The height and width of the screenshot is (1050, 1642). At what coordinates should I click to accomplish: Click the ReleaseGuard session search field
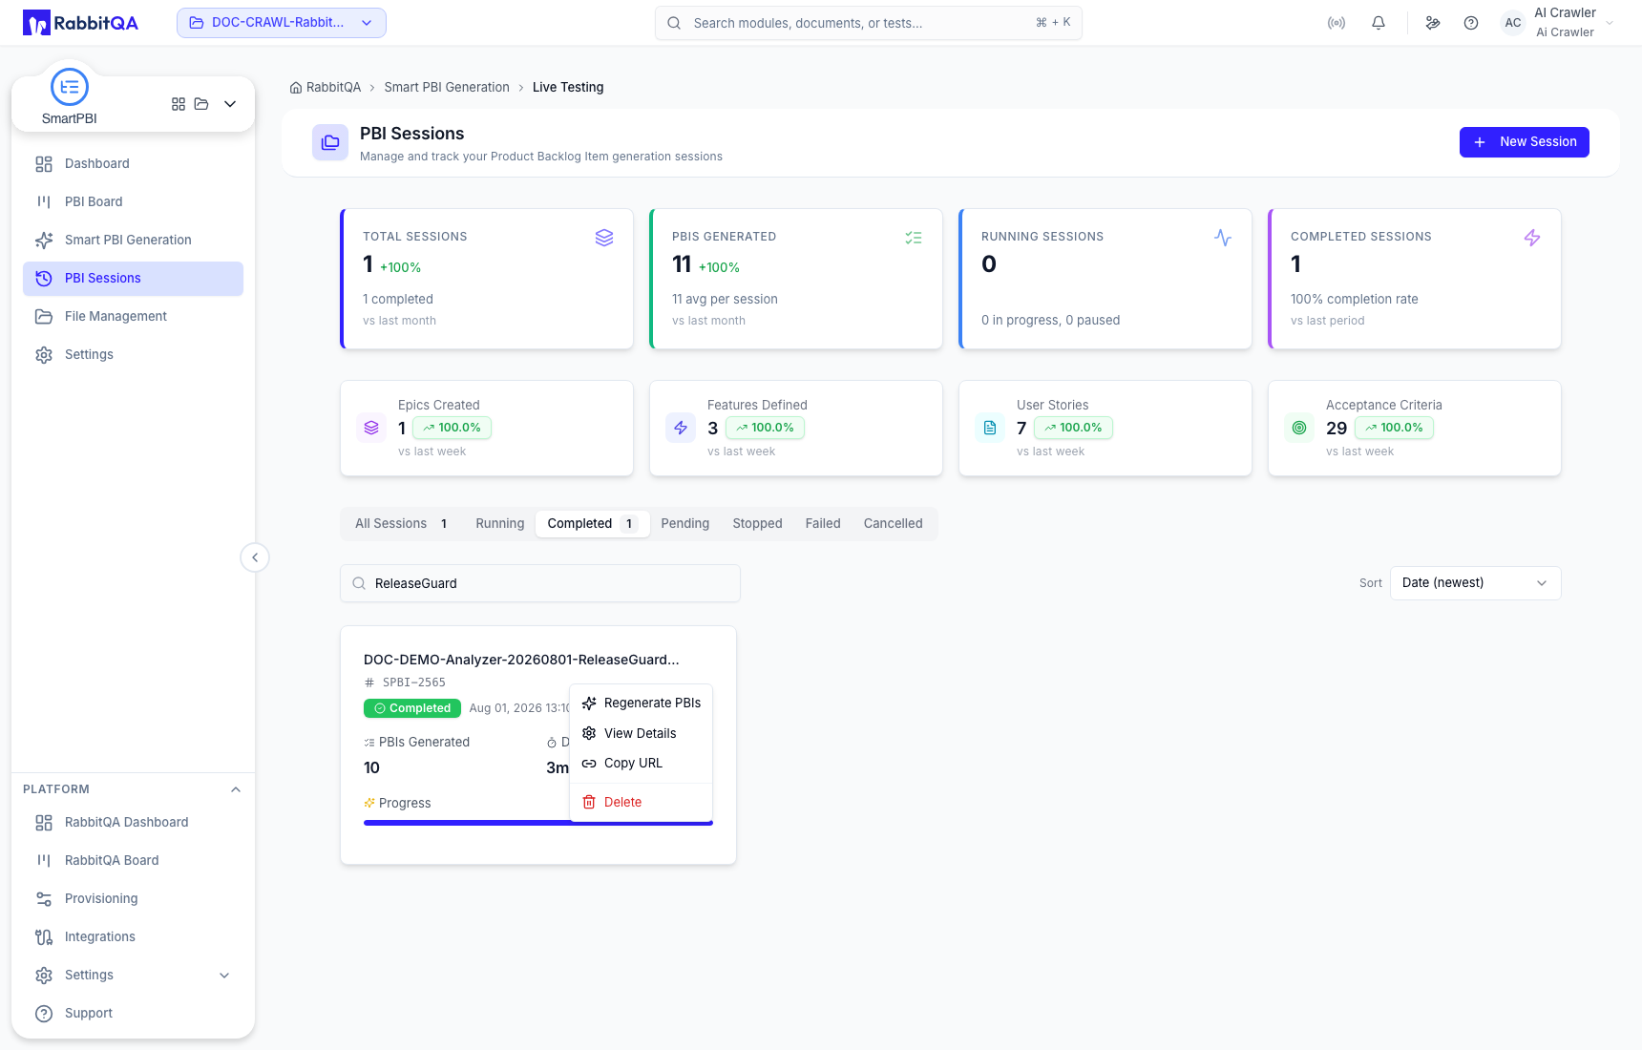[x=540, y=583]
